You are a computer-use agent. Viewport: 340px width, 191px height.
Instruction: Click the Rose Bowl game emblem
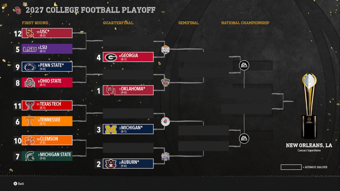(165, 121)
